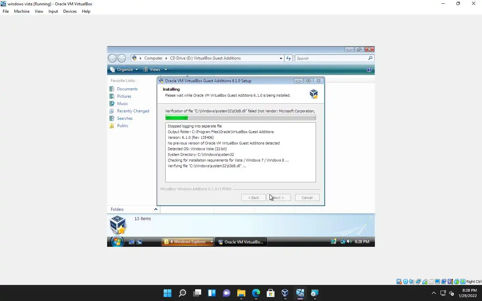Open Searches favorite link
The image size is (482, 301).
point(125,118)
